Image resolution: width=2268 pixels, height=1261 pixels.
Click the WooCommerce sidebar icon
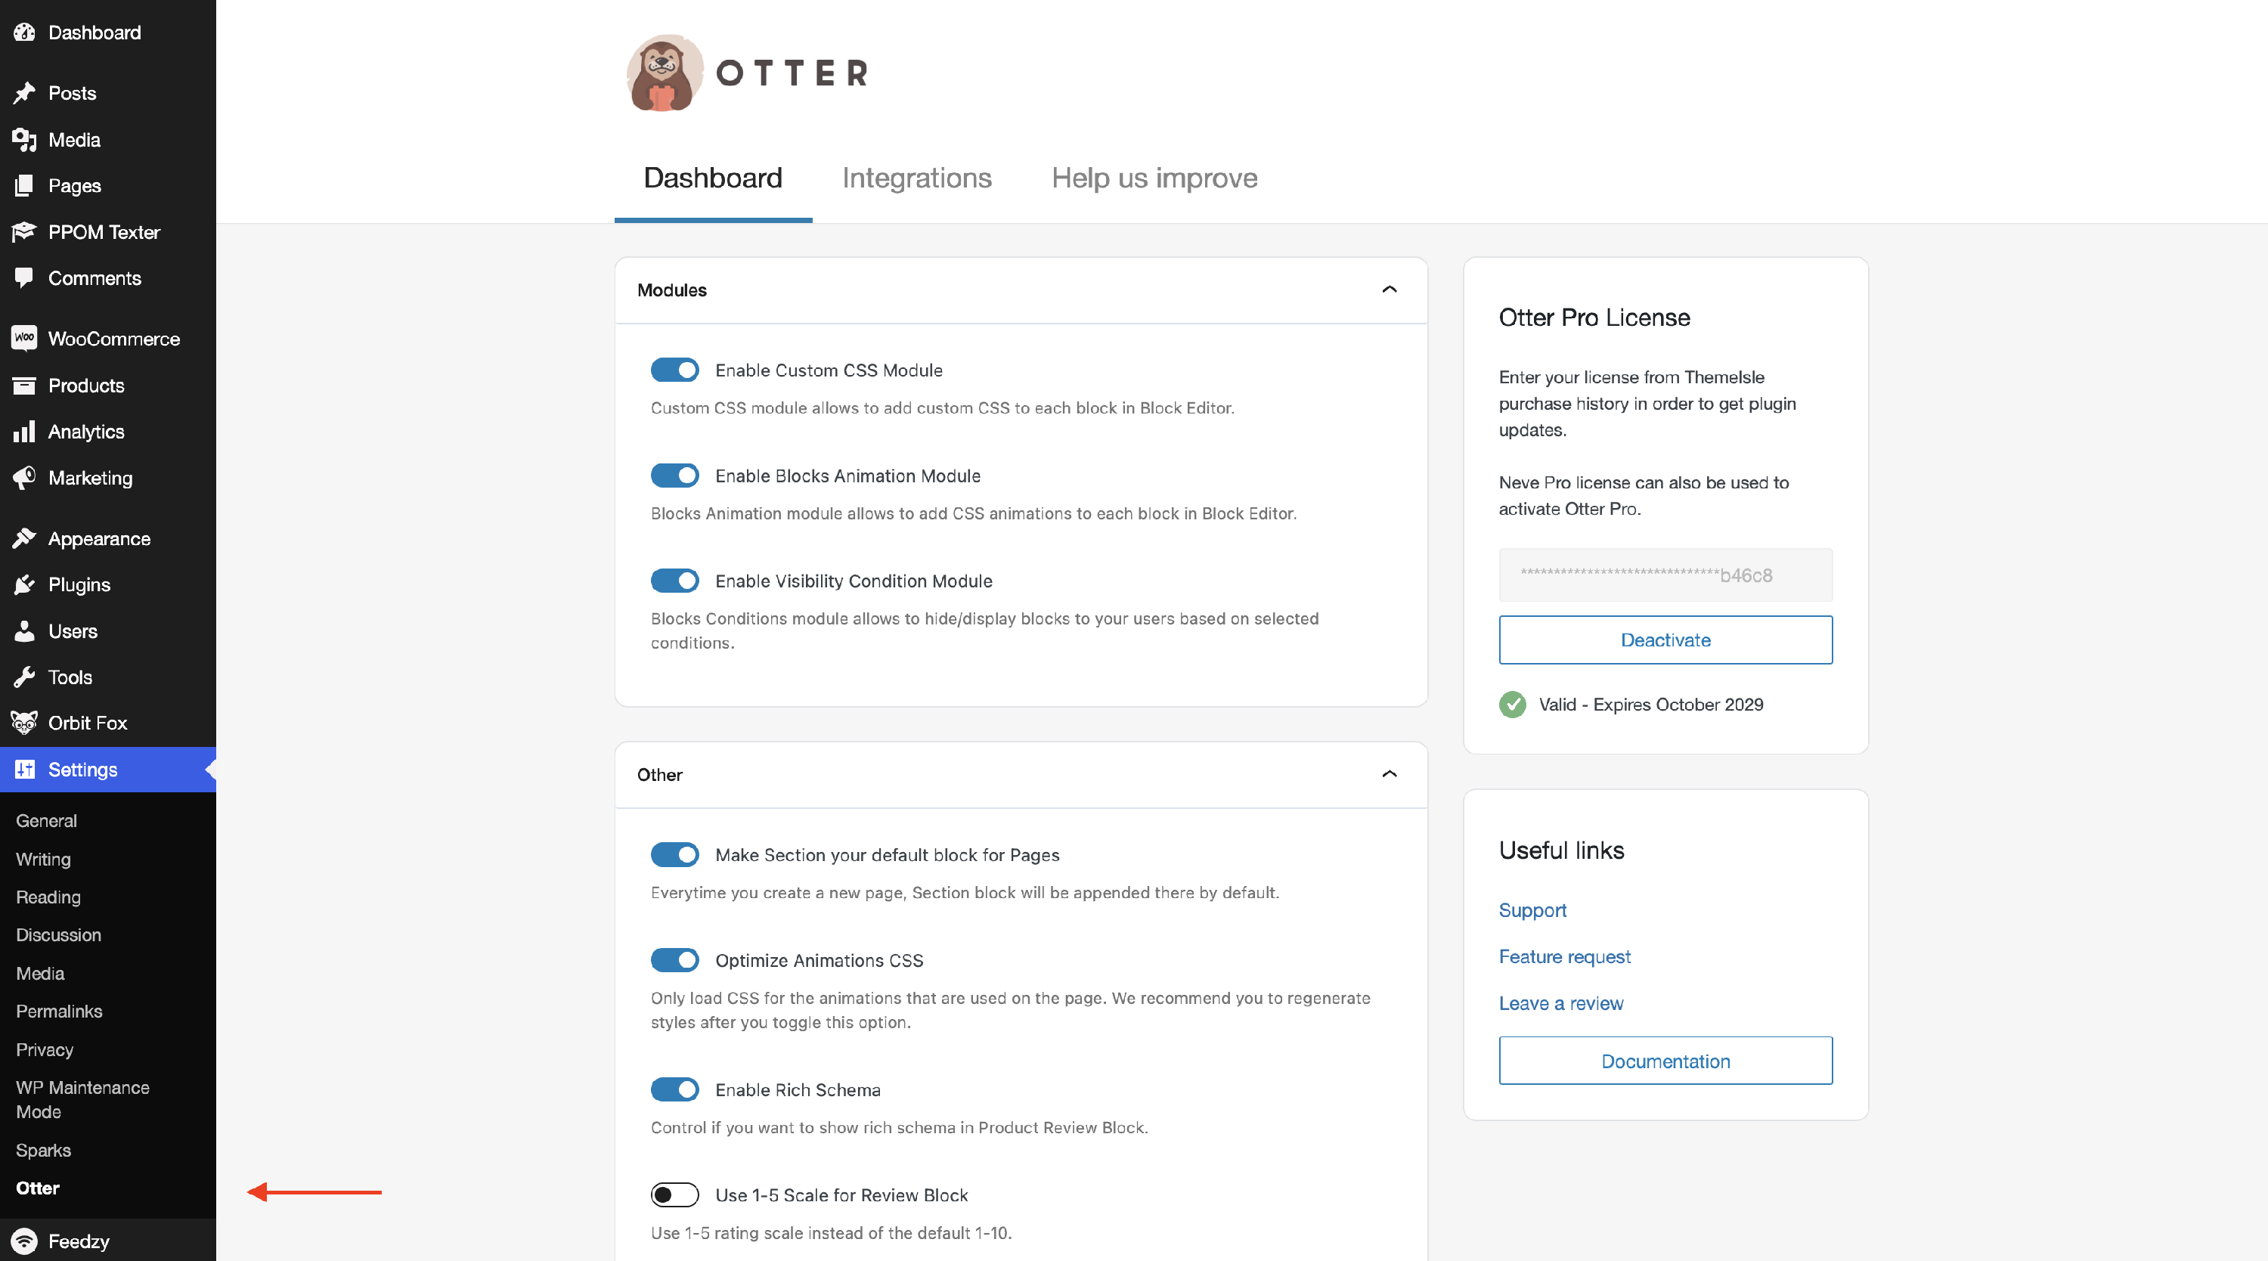pyautogui.click(x=23, y=338)
